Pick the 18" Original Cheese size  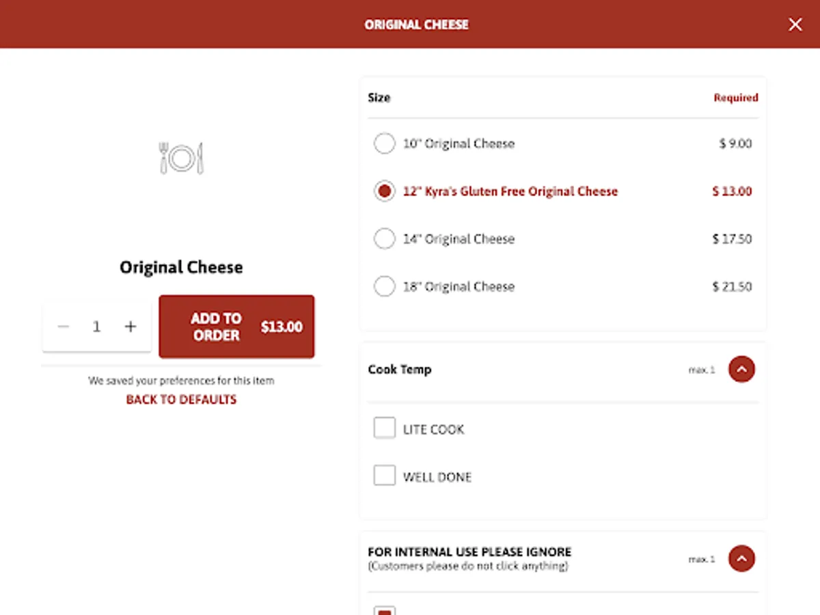pos(385,286)
